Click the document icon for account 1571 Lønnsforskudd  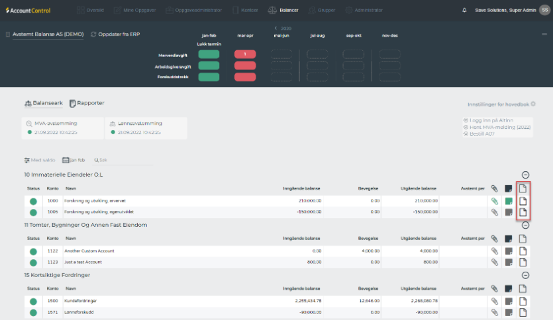(x=523, y=312)
